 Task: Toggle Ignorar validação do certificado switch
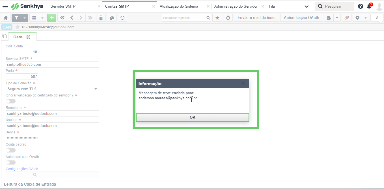[x=11, y=101]
